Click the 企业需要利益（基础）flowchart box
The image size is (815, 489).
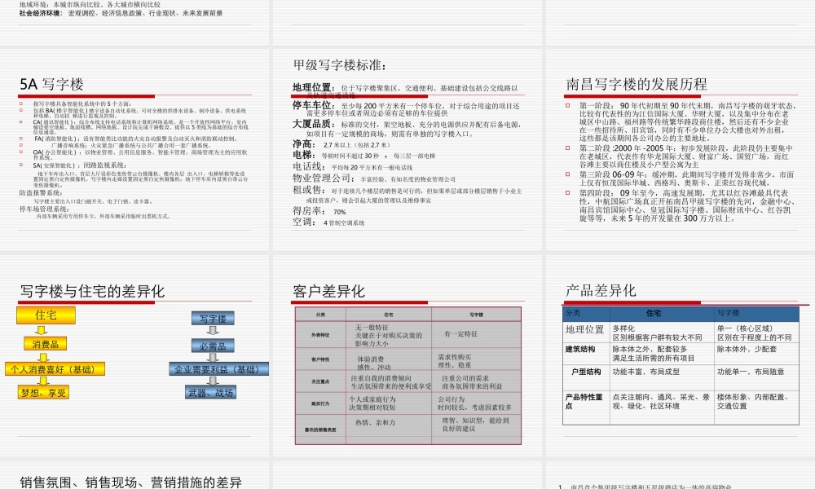pos(218,369)
